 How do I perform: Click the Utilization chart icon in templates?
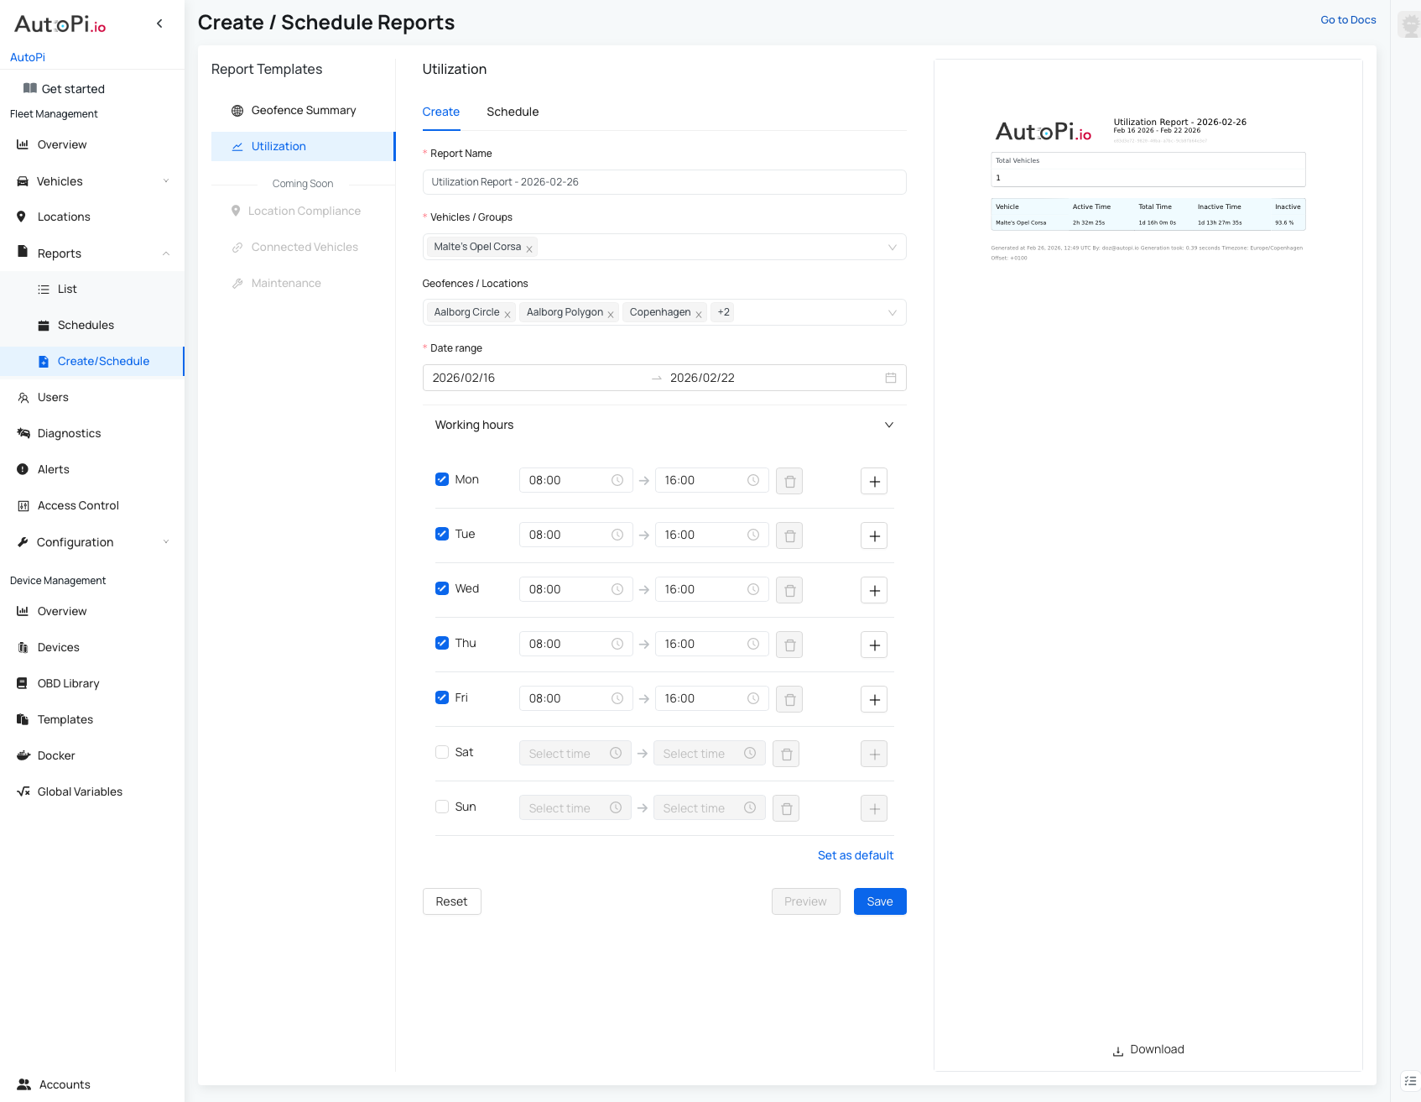pos(237,146)
